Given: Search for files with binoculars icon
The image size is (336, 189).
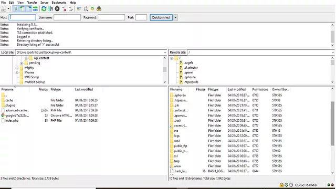Looking at the screenshot, I should point(99,9).
